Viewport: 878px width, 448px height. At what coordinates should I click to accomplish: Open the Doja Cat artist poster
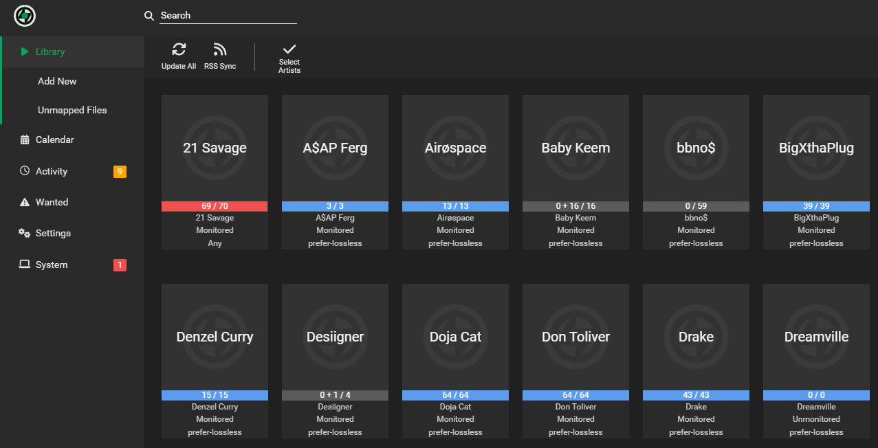pyautogui.click(x=455, y=337)
